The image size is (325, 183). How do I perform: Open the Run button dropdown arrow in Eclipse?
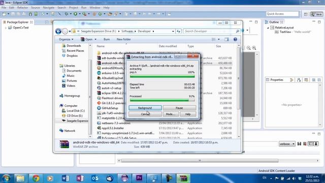pos(80,14)
